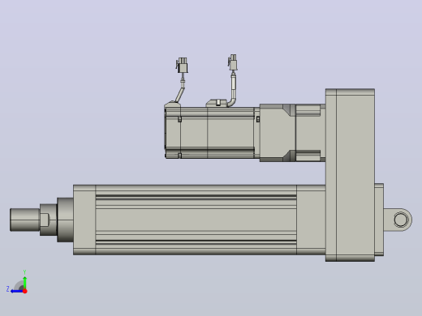Screen dimensions: 422x316
Task: Select the right cable connector plug on motor
Action: pyautogui.click(x=233, y=62)
